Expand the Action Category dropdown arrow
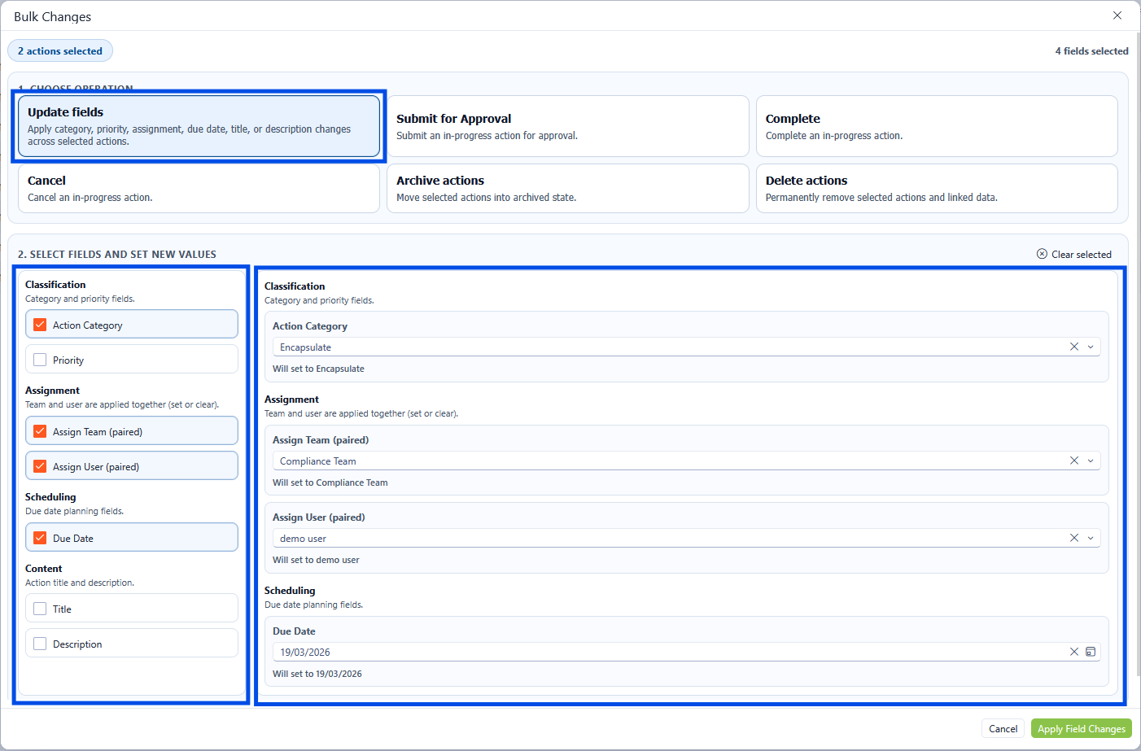 [1091, 347]
